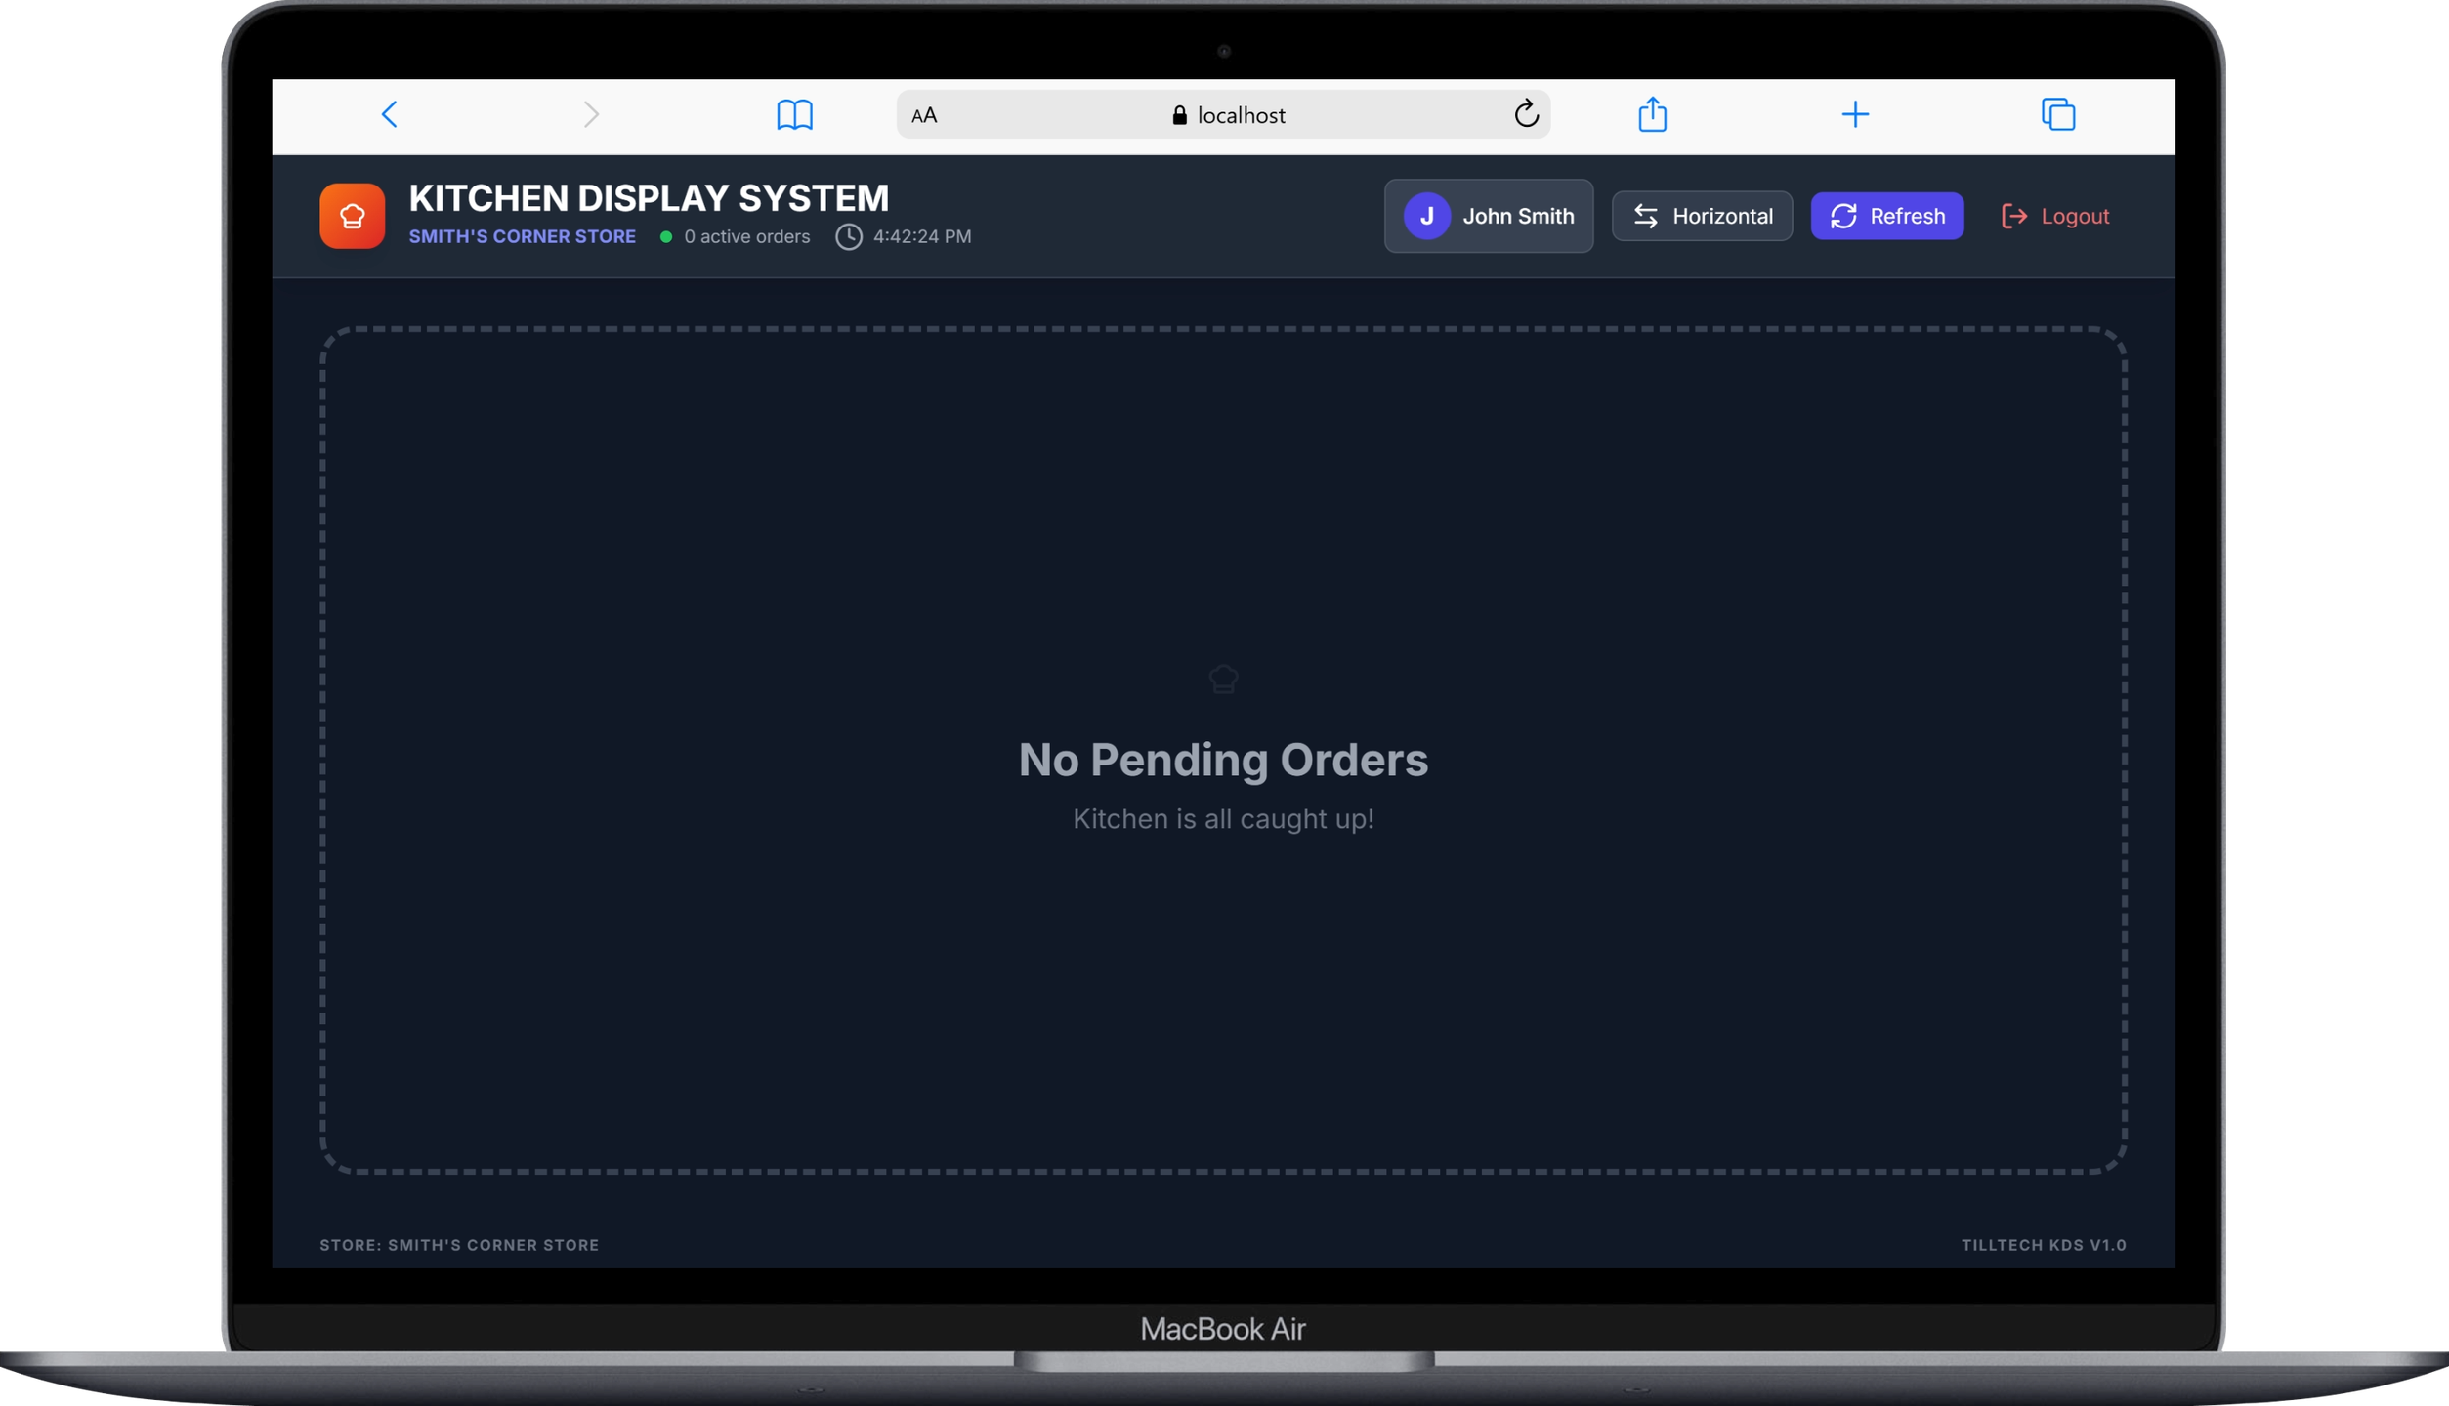Click the Safari forward arrow
This screenshot has width=2449, height=1406.
(x=591, y=114)
